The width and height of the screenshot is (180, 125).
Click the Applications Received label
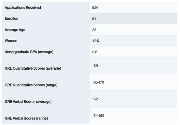(x=23, y=7)
